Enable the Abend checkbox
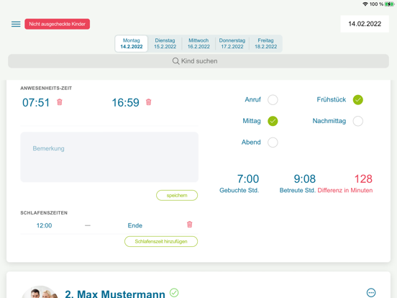Viewport: 397px width, 298px height. coord(273,143)
